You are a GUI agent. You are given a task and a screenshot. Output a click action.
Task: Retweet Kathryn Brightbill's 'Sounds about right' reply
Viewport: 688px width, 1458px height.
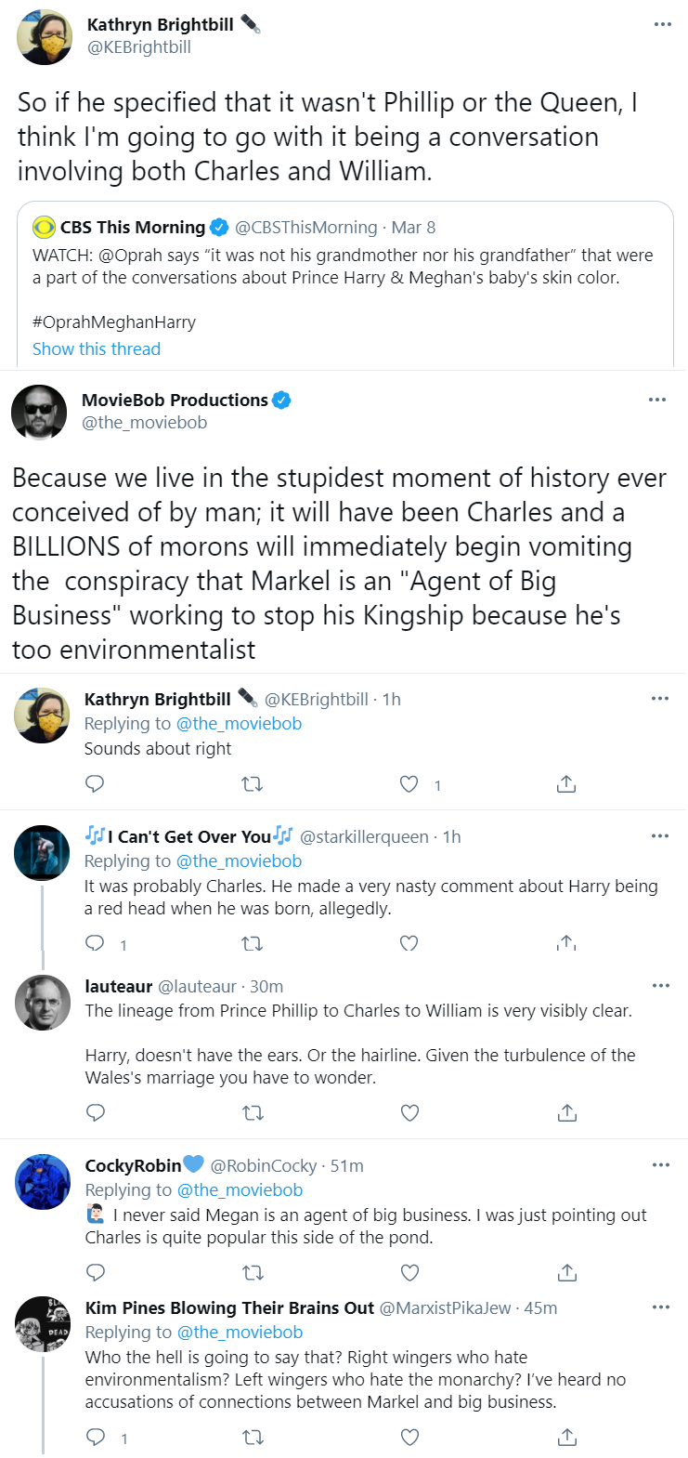point(252,784)
